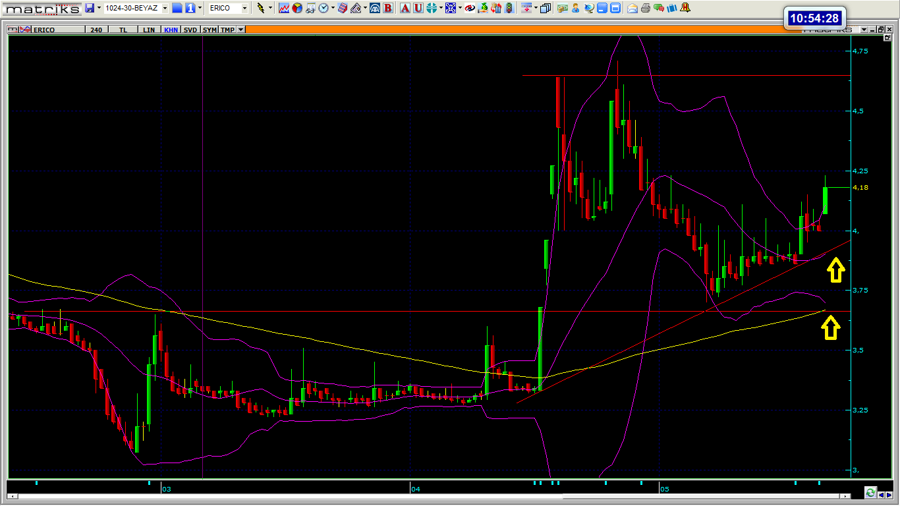Click the 240 period tab in chart header
Screen dimensions: 900x506
pos(96,30)
